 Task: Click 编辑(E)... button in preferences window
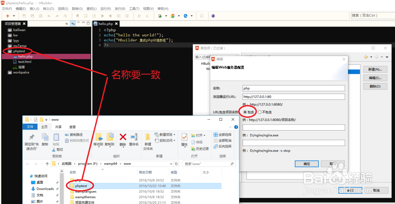375,78
